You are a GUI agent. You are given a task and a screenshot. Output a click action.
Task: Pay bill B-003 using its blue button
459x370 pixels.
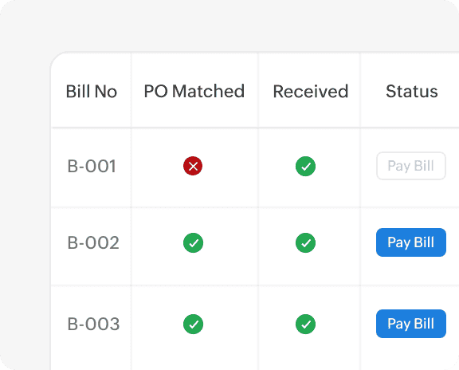click(x=411, y=324)
